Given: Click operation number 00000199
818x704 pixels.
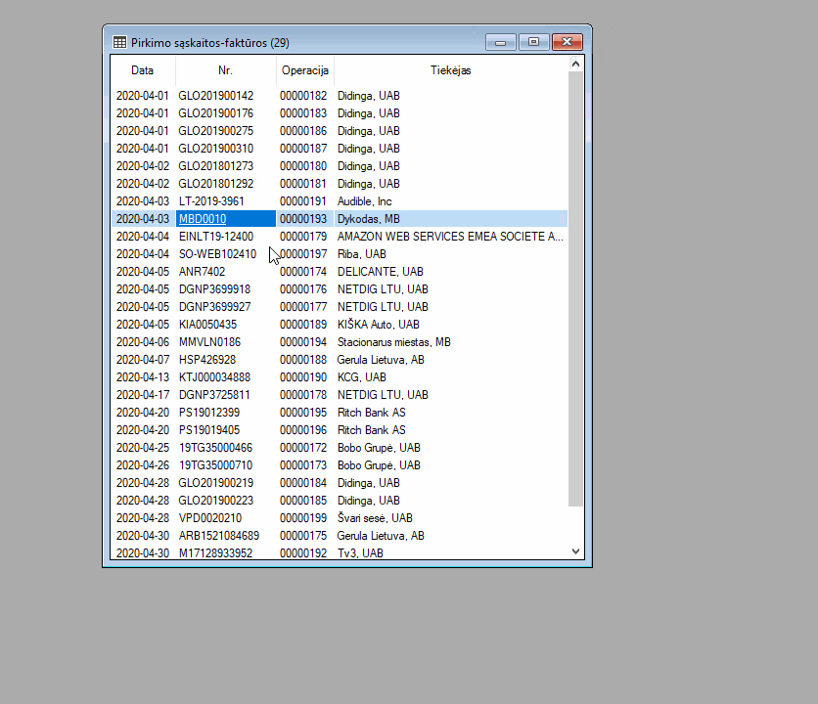Looking at the screenshot, I should (x=303, y=518).
